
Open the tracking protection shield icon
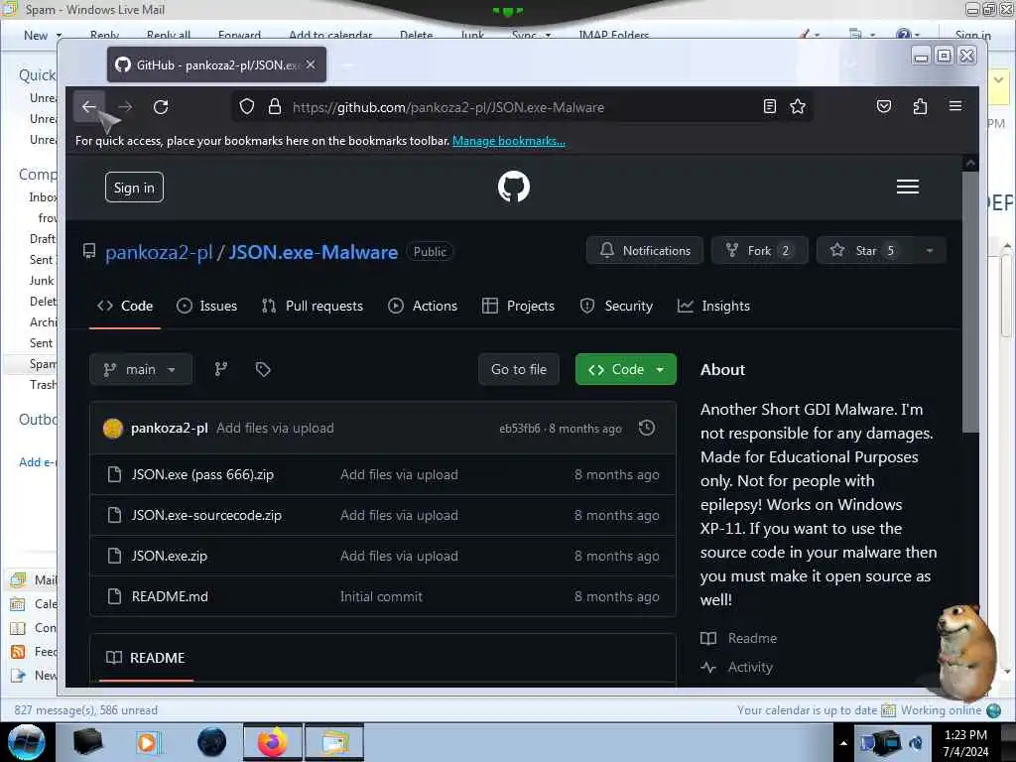pyautogui.click(x=247, y=106)
